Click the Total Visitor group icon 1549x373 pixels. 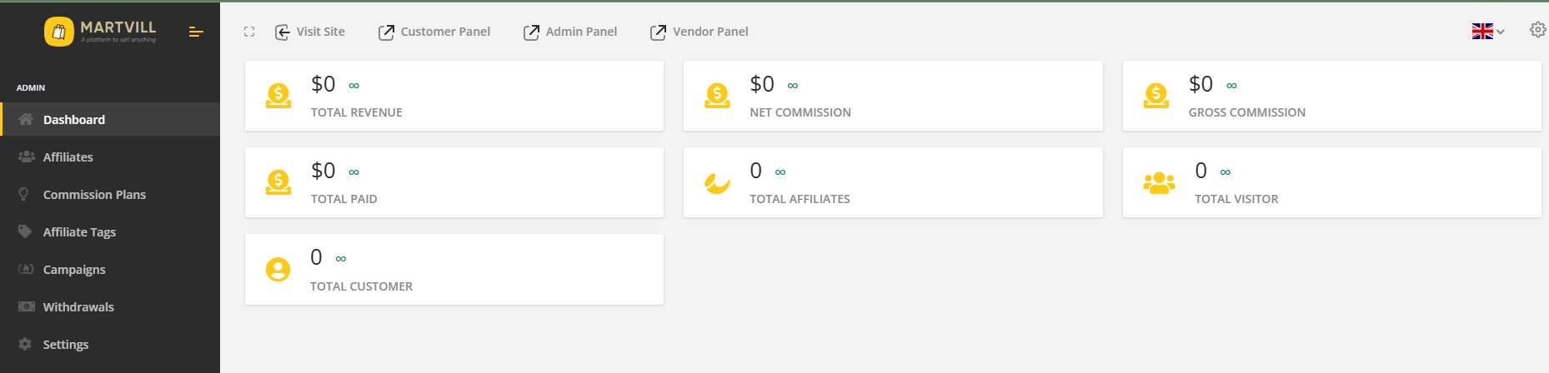[1159, 182]
